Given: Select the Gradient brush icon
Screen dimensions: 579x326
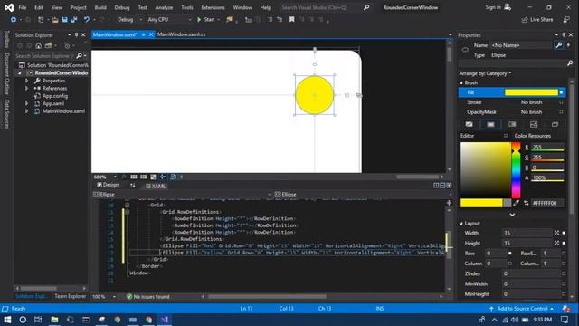Looking at the screenshot, I should point(512,125).
